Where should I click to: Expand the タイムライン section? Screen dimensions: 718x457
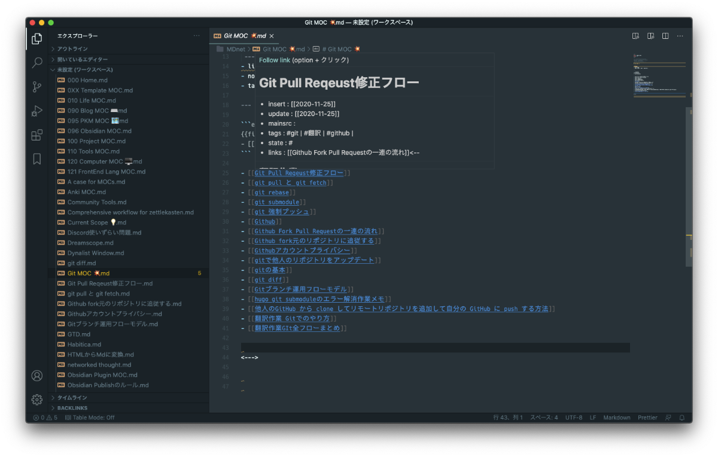pyautogui.click(x=129, y=398)
